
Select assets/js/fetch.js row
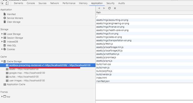tap(144, 44)
